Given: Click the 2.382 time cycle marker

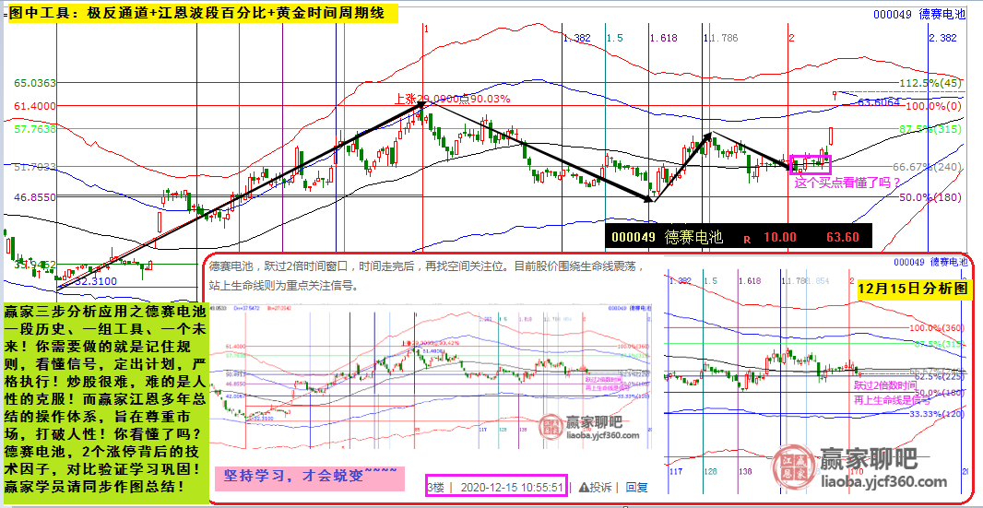Looking at the screenshot, I should click(x=942, y=38).
